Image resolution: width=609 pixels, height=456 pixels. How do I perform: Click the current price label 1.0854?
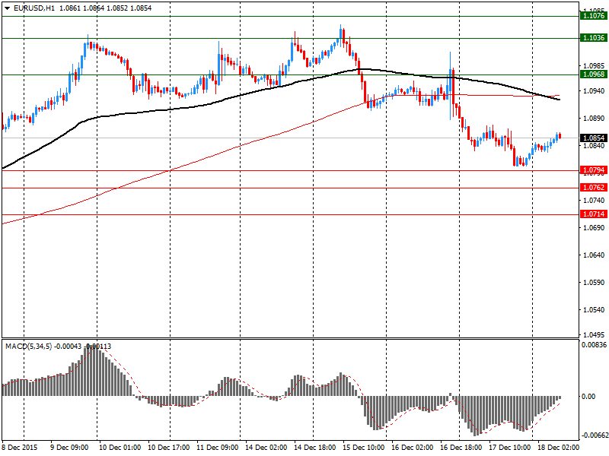[594, 138]
